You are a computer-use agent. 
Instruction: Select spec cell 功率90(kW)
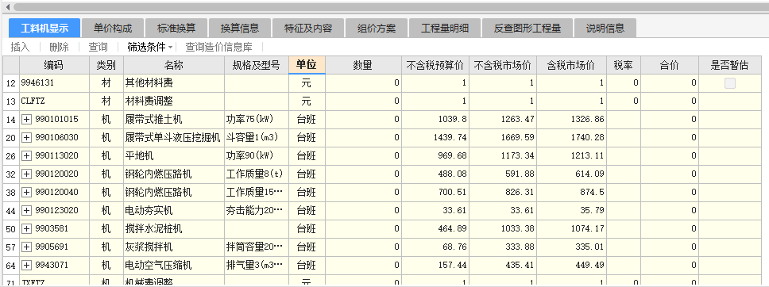coord(257,155)
